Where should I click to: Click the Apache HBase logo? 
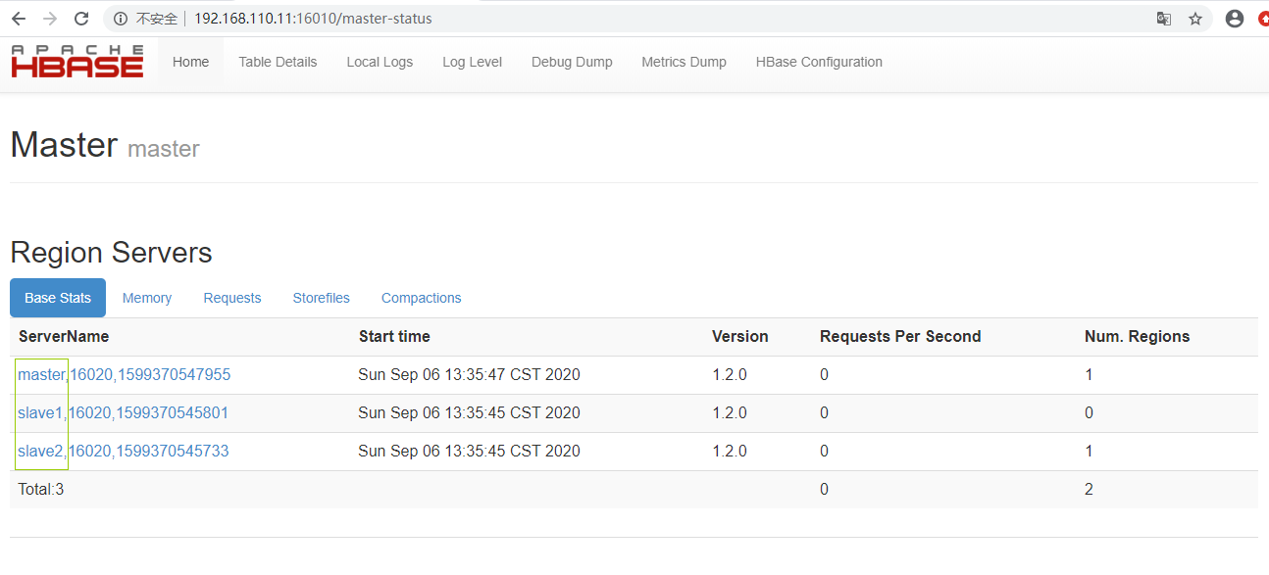77,61
